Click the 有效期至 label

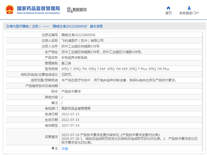click(x=51, y=126)
